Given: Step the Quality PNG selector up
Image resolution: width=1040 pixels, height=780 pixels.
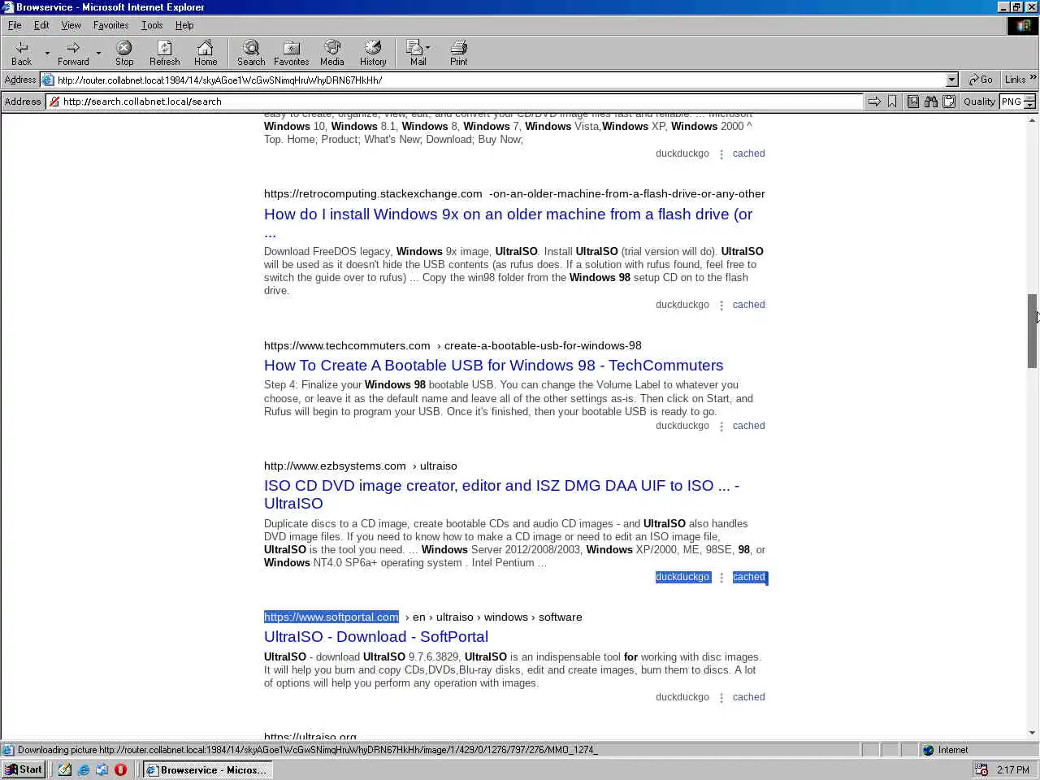Looking at the screenshot, I should pos(1030,98).
